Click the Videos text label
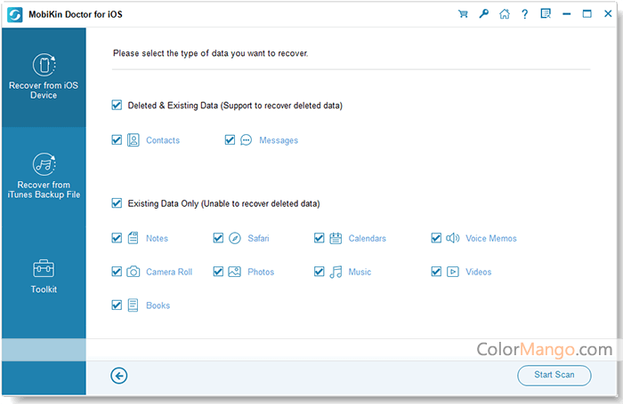 pyautogui.click(x=479, y=272)
